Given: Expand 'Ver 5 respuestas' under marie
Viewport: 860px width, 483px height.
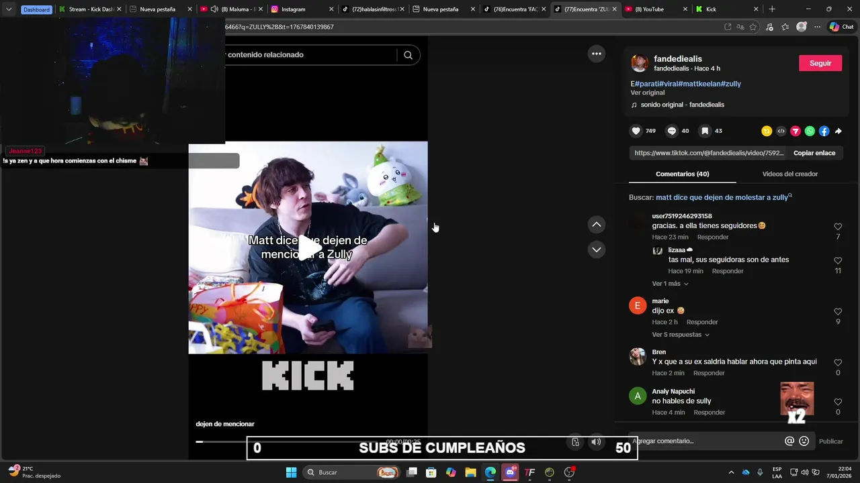Looking at the screenshot, I should [x=681, y=335].
